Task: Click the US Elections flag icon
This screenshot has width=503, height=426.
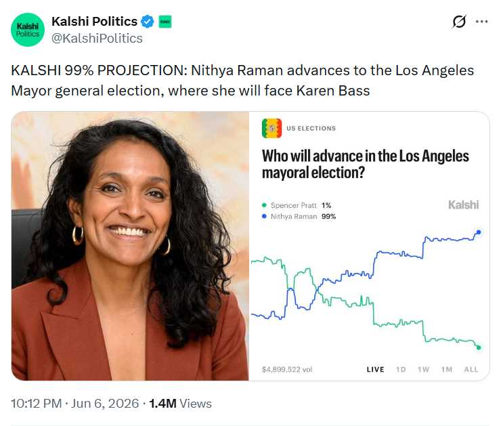Action: click(x=271, y=128)
